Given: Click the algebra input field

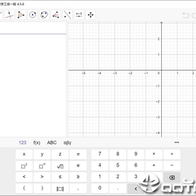Looking at the screenshot, I should (33, 28).
